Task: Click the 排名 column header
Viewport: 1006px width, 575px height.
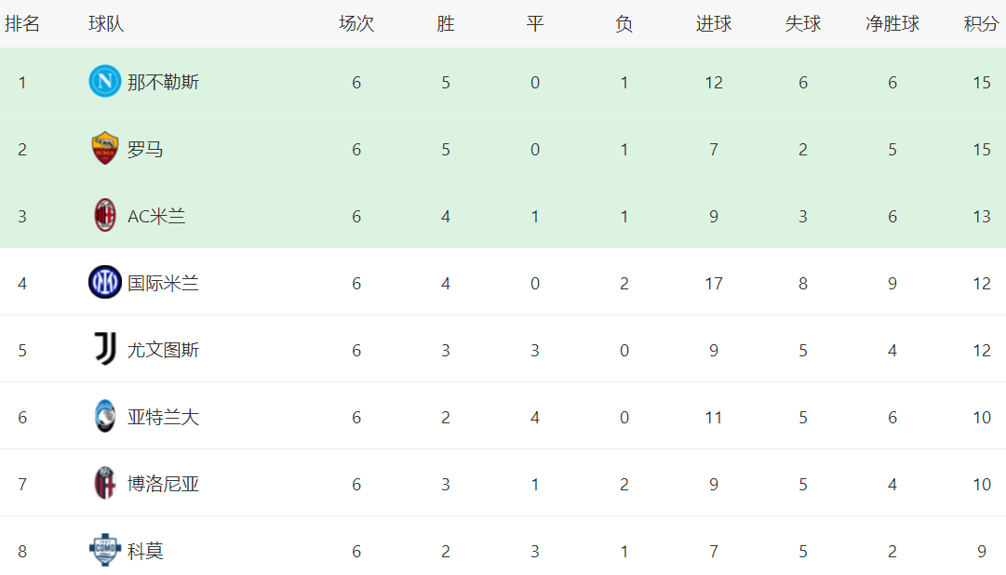Action: (22, 24)
